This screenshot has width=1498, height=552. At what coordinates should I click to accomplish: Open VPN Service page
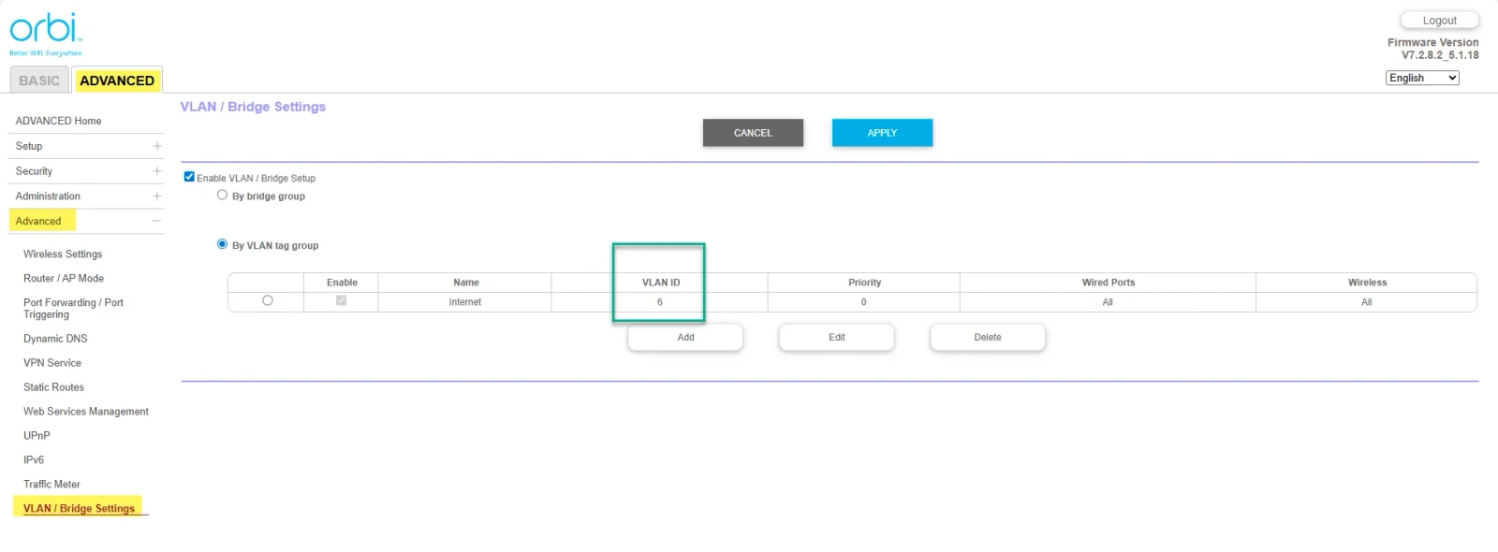52,363
